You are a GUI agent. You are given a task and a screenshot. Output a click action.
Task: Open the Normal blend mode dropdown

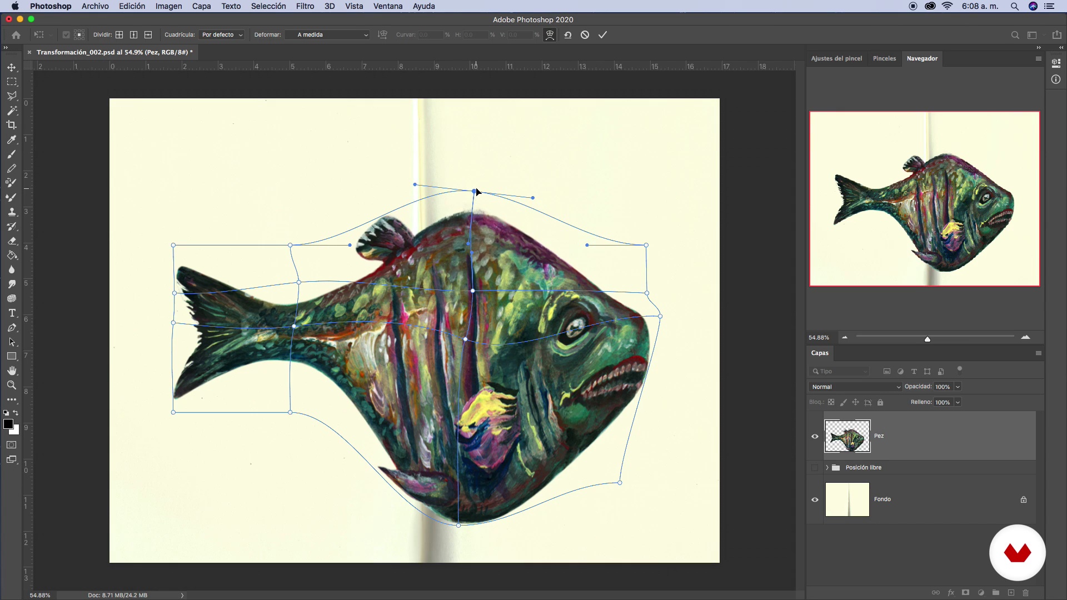[855, 387]
